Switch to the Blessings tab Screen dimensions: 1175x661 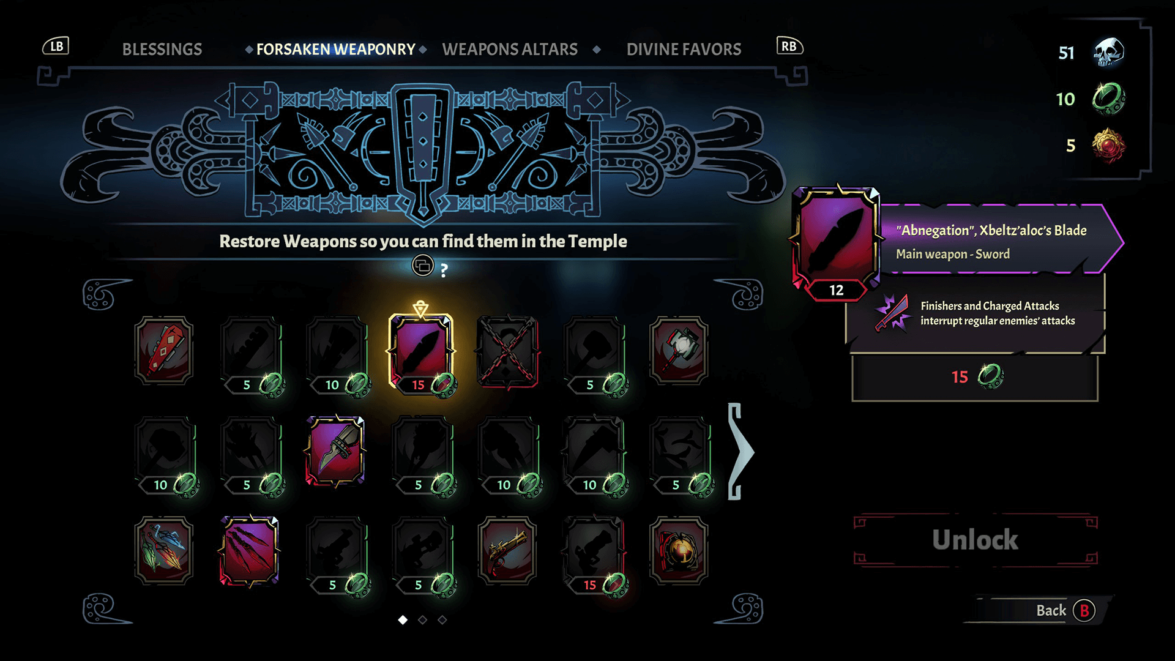click(x=162, y=50)
